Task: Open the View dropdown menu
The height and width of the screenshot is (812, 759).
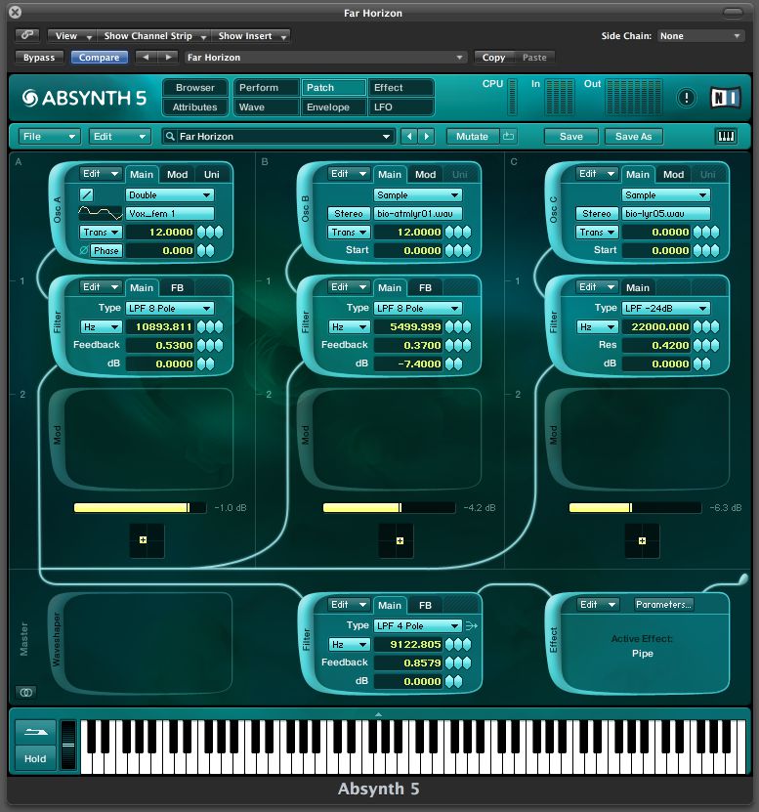Action: pos(71,36)
